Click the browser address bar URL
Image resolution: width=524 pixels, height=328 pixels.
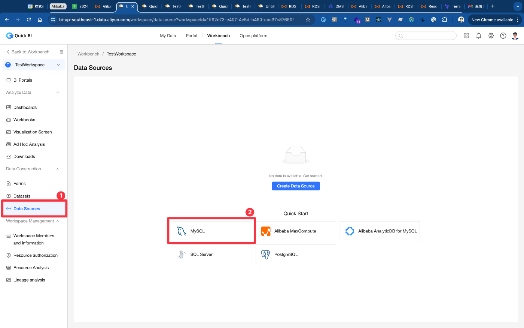(x=176, y=20)
